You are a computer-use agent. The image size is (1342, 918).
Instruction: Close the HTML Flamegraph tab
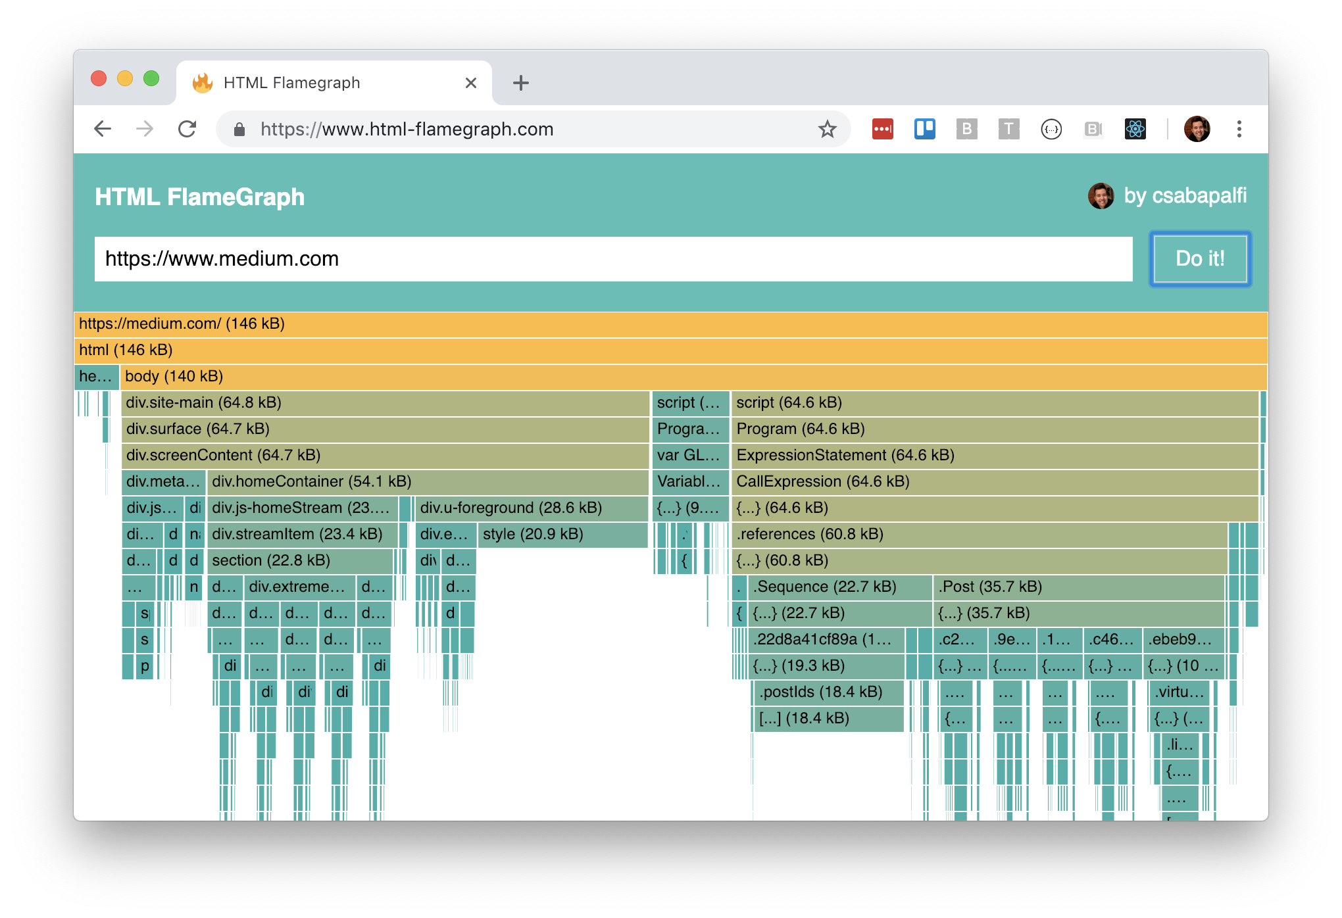tap(471, 83)
